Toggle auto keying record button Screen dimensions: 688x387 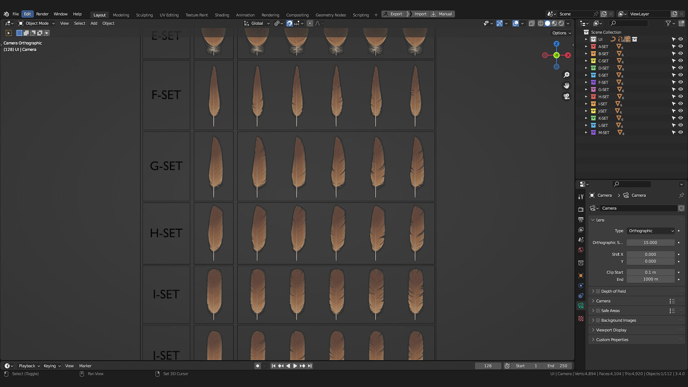257,366
